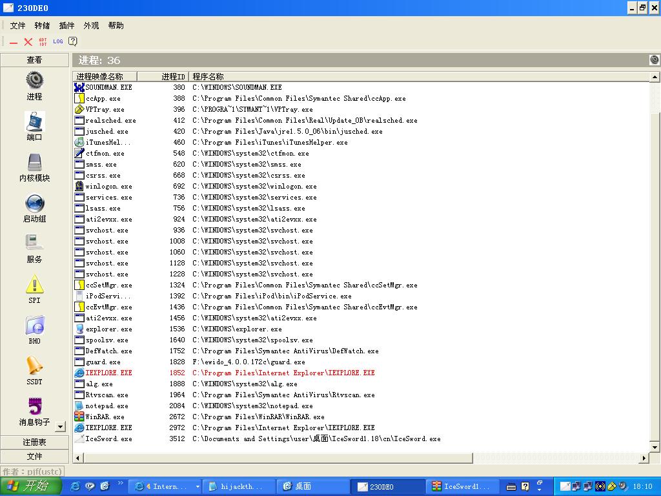Open the 外观 menu

[91, 26]
